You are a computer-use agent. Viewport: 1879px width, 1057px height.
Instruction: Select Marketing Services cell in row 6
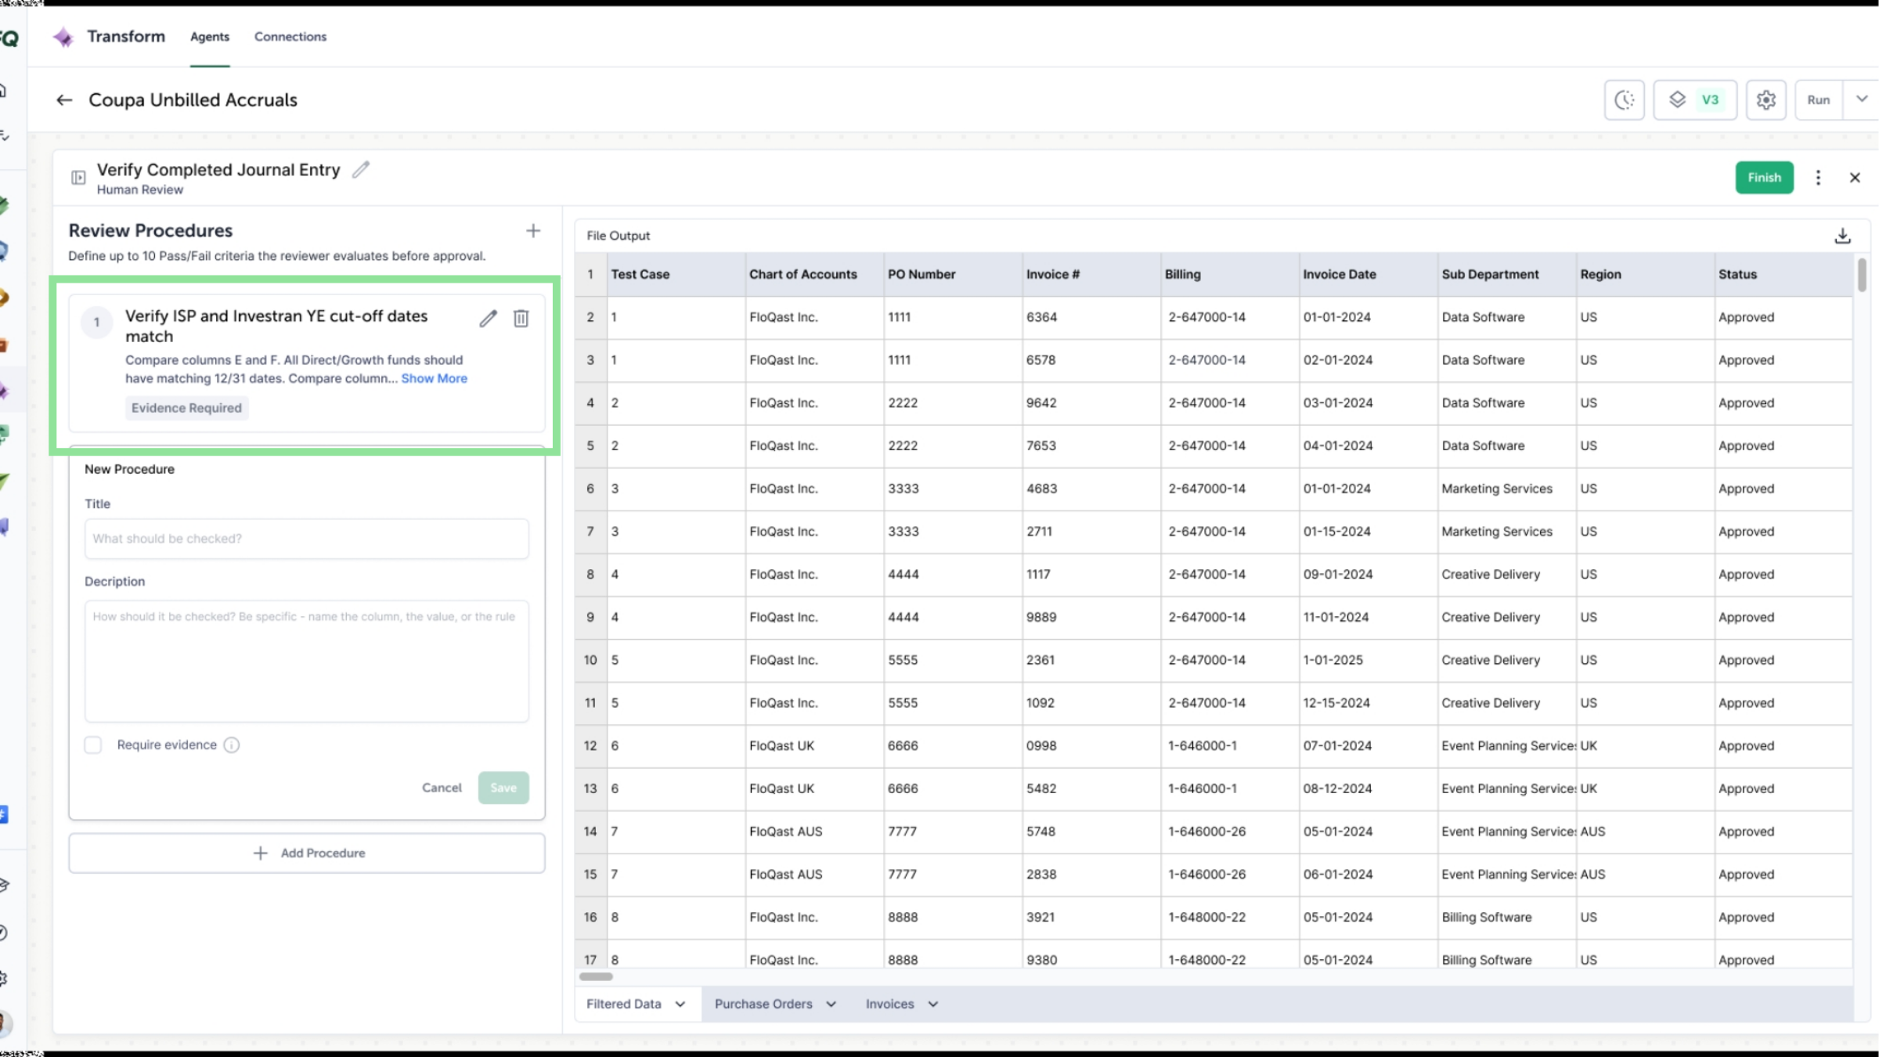1507,489
